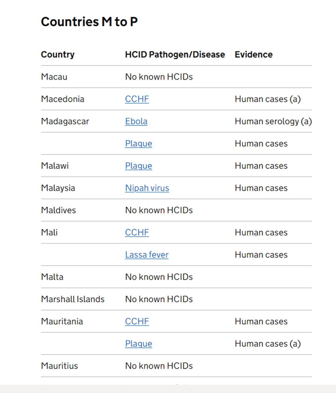Click the HCID Pathogen/Disease column header
This screenshot has height=393, width=336.
pos(175,55)
